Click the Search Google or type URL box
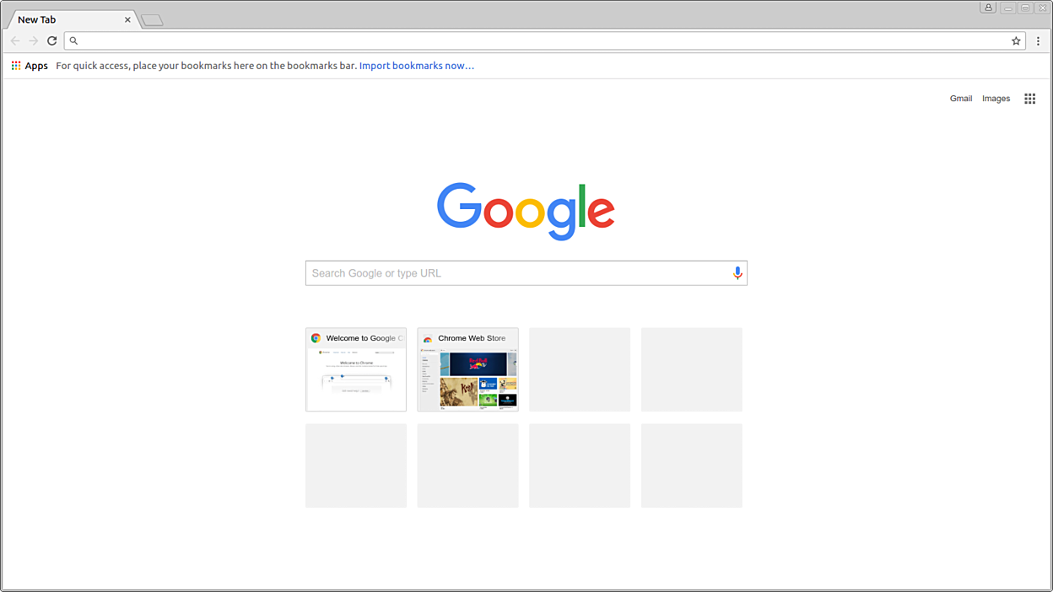Image resolution: width=1053 pixels, height=592 pixels. (515, 273)
